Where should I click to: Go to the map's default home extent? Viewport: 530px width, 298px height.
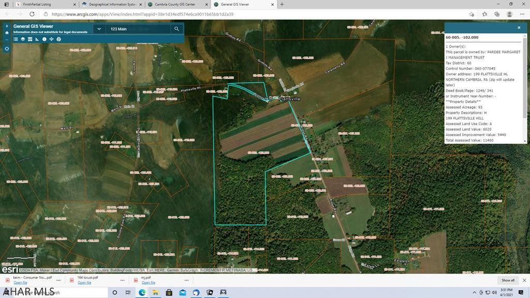click(7, 33)
